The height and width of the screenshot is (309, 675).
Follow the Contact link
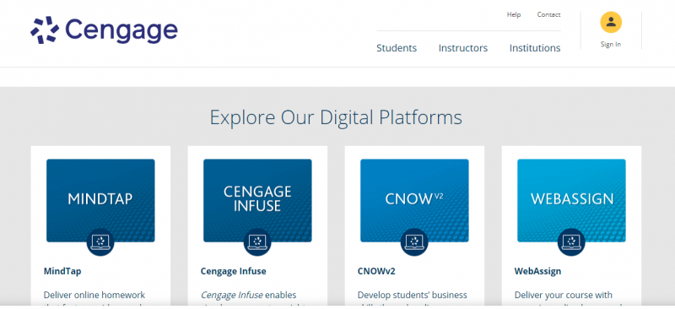[x=548, y=14]
